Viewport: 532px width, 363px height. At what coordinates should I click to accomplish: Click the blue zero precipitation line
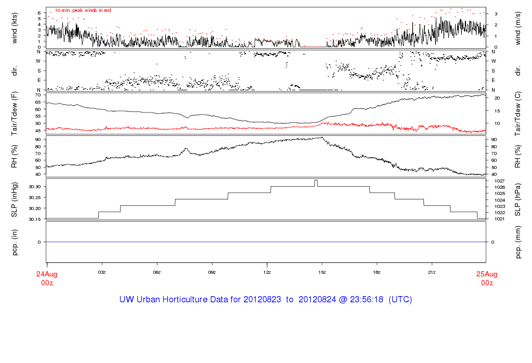click(x=266, y=242)
